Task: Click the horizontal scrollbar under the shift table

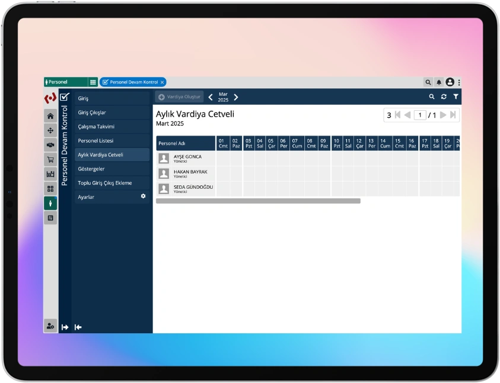Action: point(258,201)
